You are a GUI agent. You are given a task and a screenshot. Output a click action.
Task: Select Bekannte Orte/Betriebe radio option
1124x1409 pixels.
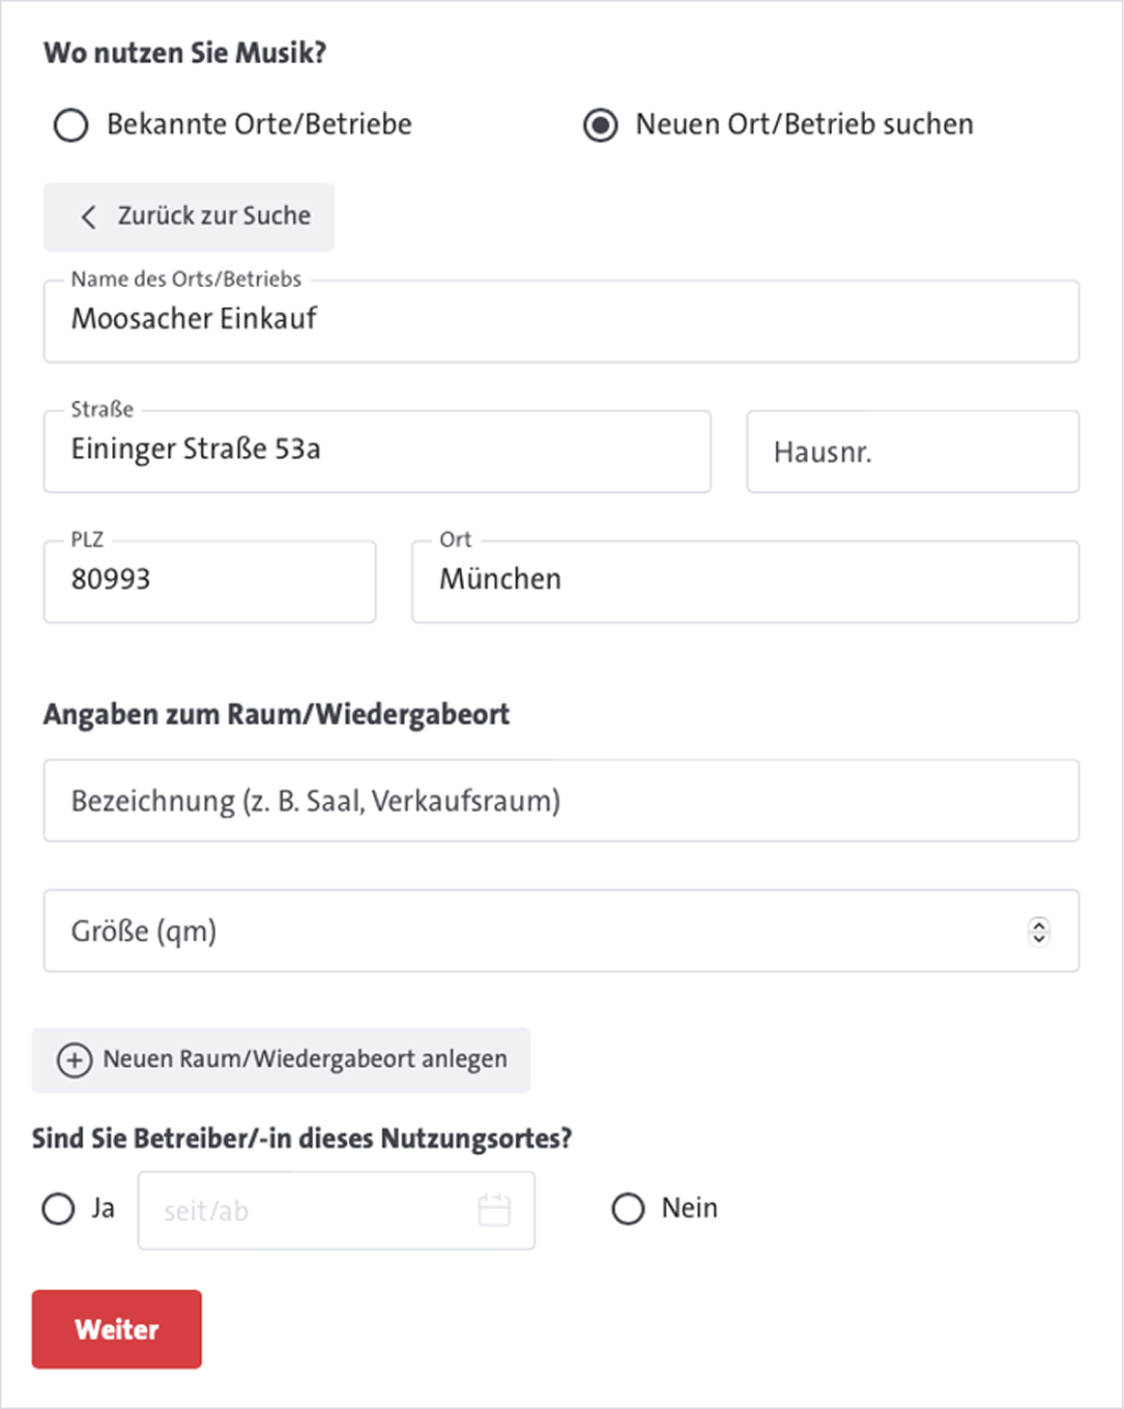[71, 126]
